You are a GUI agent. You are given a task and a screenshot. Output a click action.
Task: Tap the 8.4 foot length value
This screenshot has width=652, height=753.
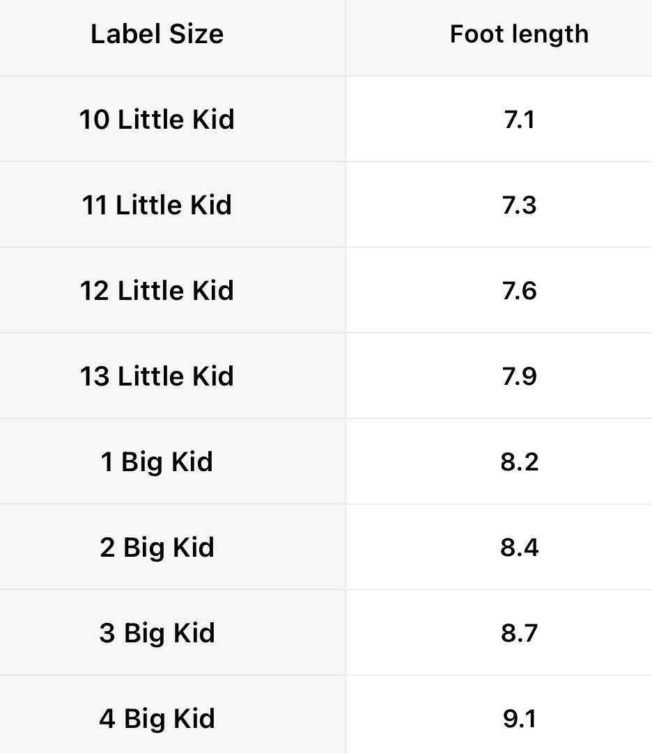tap(519, 548)
